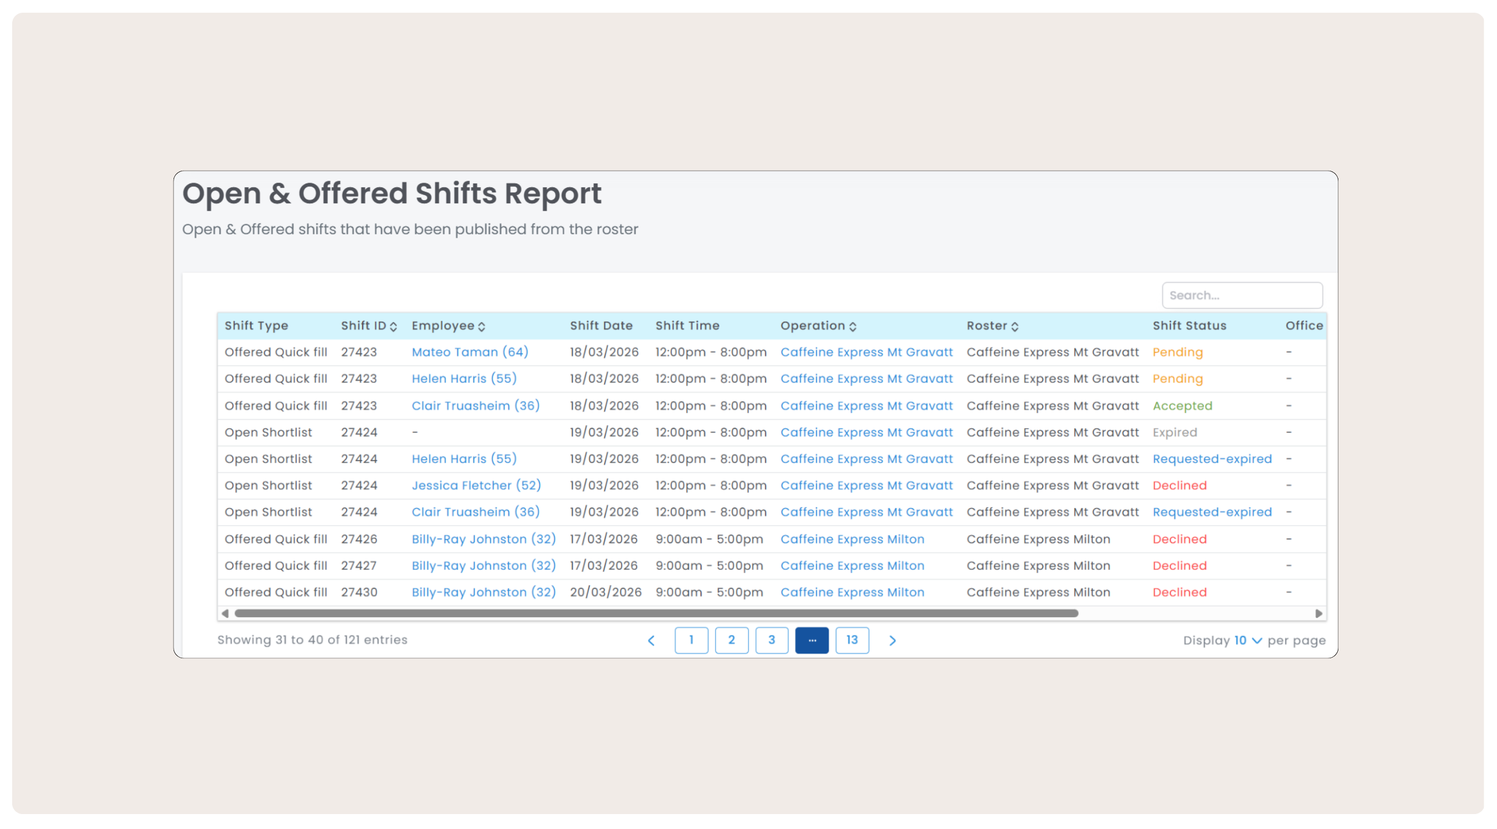Open Mateo Taman (64) employee link
Screen dimensions: 1497x829
pos(469,352)
